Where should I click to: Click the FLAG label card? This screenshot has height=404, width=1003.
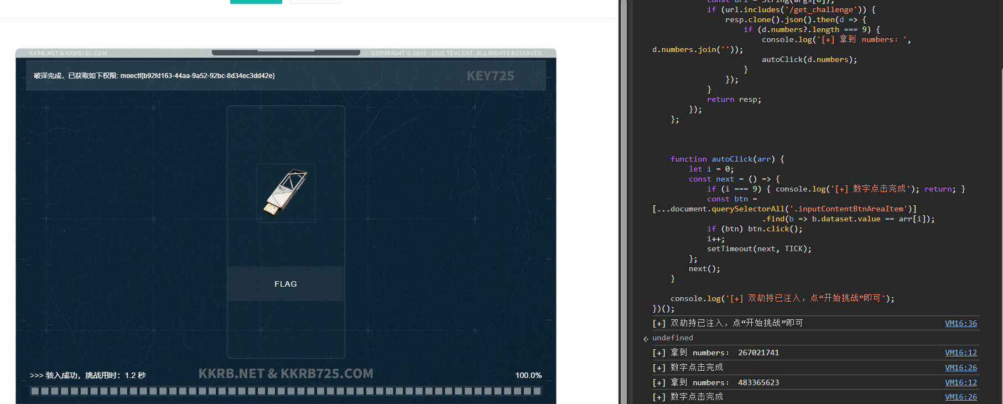coord(285,284)
